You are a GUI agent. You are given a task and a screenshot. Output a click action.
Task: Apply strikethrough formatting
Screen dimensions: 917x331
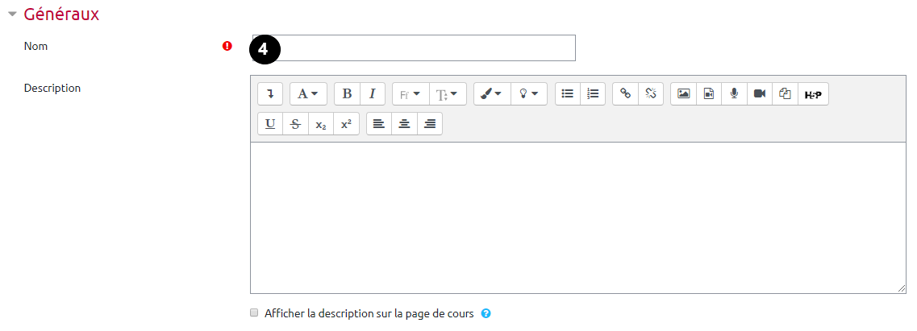pyautogui.click(x=295, y=124)
